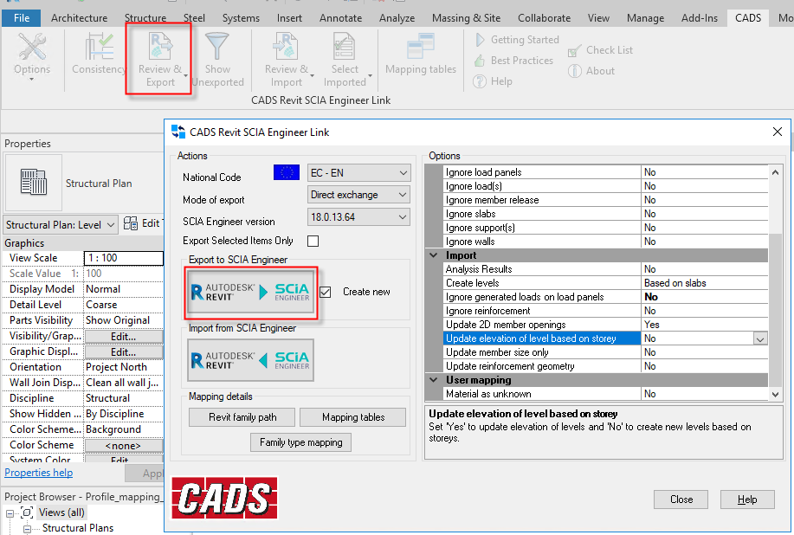Open Mapping tables from the ribbon
Viewport: 794px width, 535px height.
421,52
